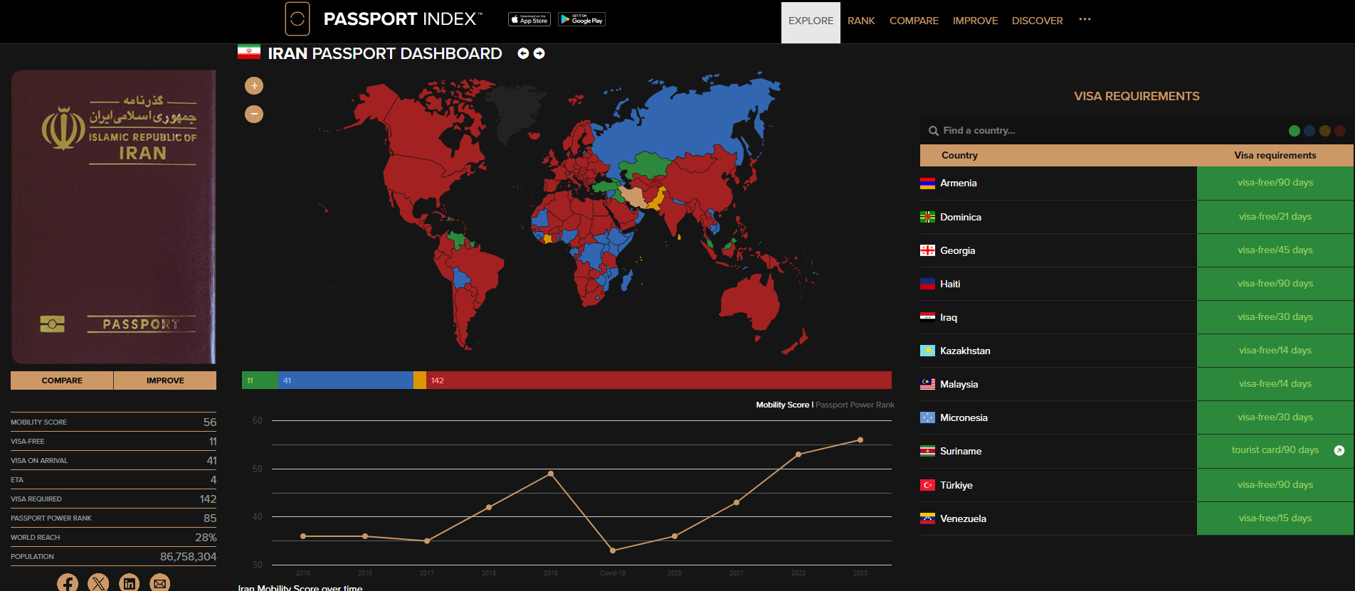
Task: Open the Rank menu item
Action: click(861, 21)
